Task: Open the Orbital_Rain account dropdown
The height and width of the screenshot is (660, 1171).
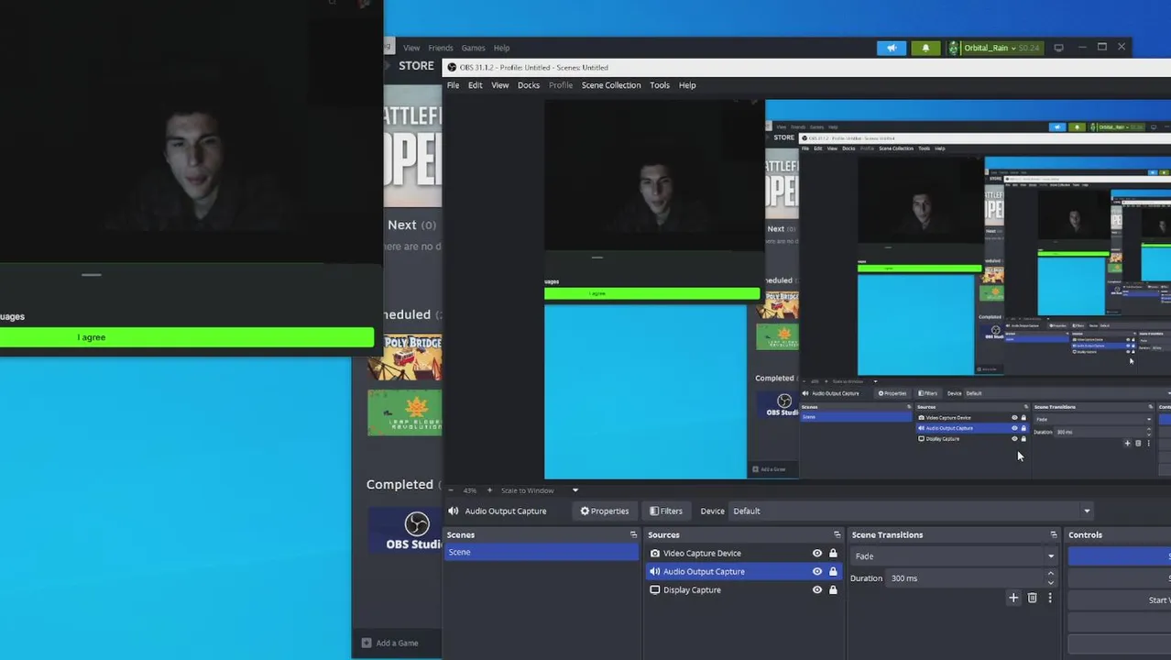Action: (x=994, y=48)
